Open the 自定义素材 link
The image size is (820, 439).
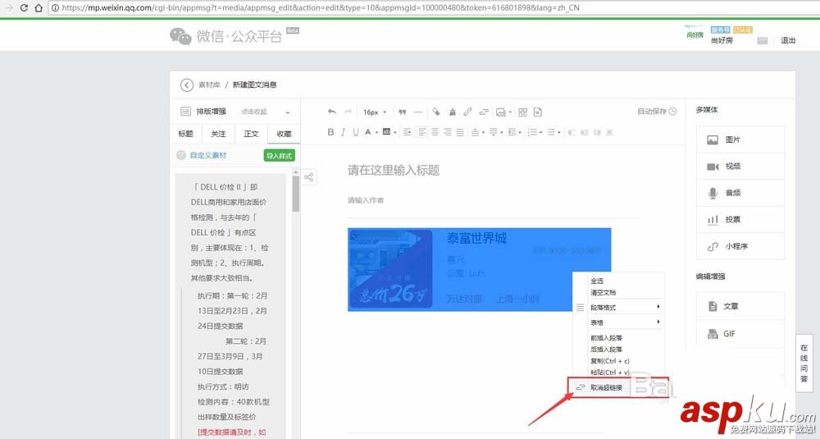click(208, 155)
